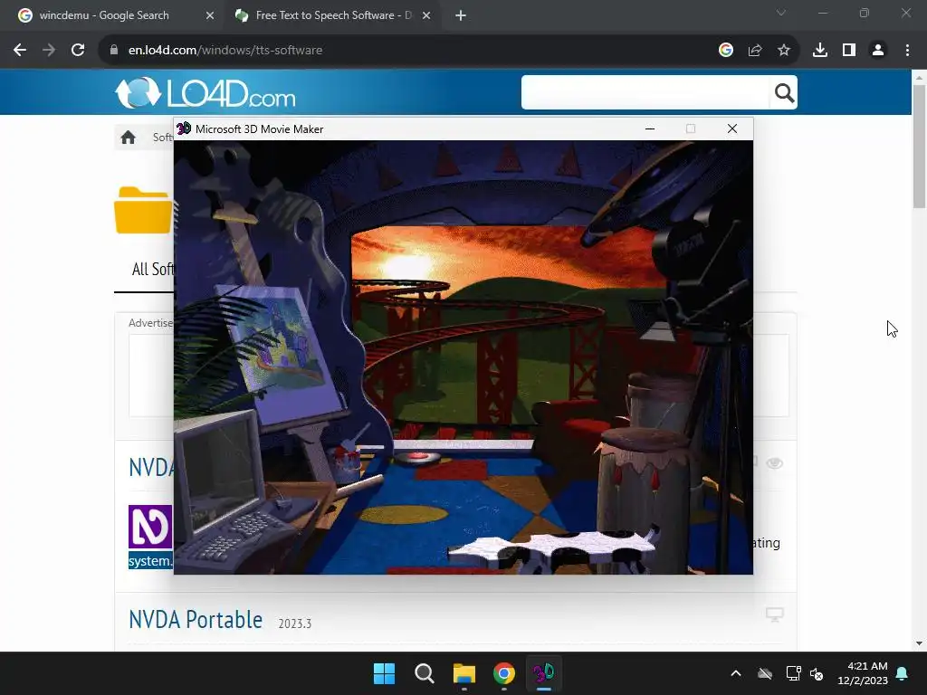
Task: Click the browser page vertical scrollbar
Action: [x=919, y=147]
